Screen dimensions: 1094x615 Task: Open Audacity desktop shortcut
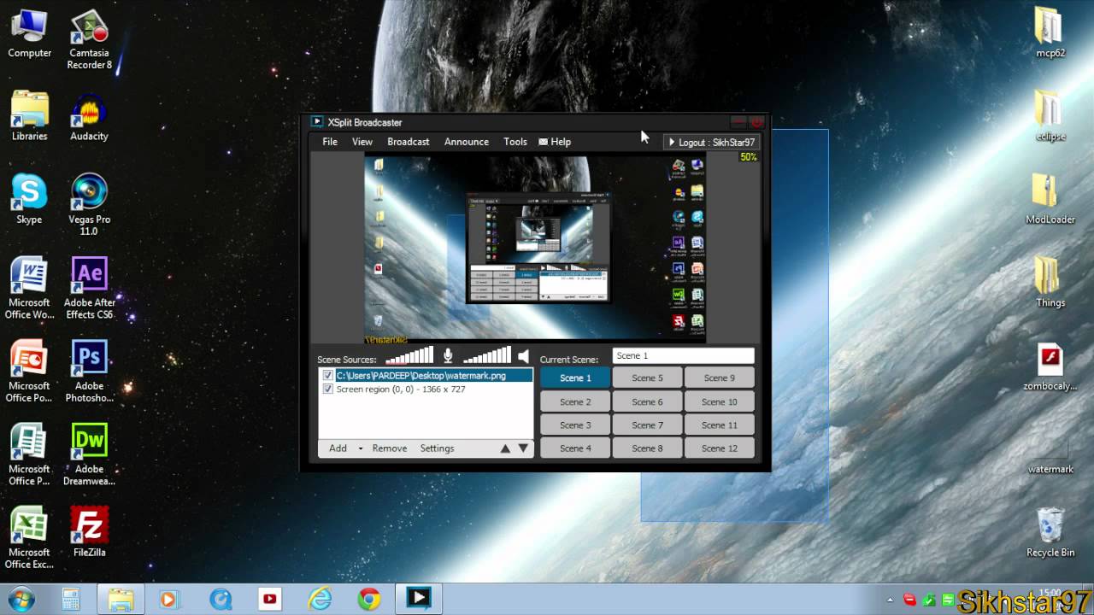click(x=89, y=119)
